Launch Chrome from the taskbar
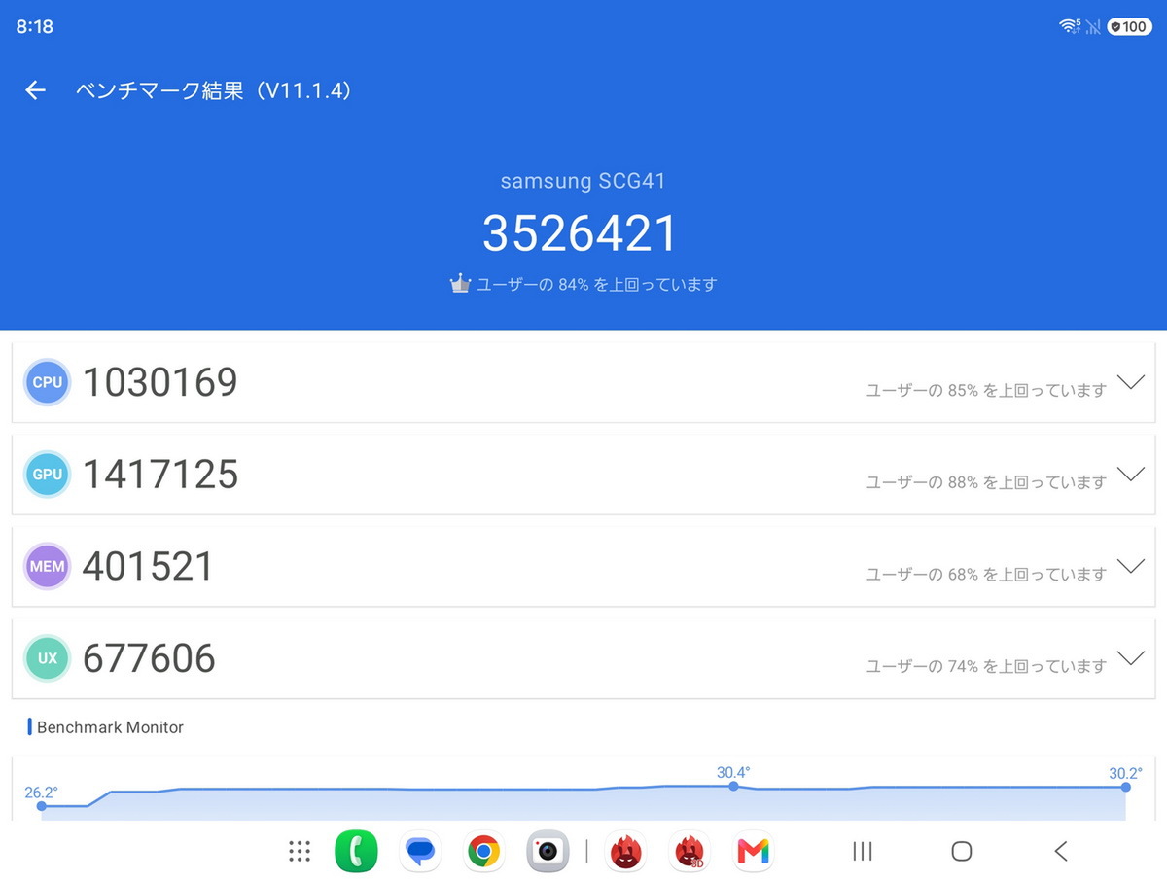The image size is (1167, 881). (x=483, y=852)
